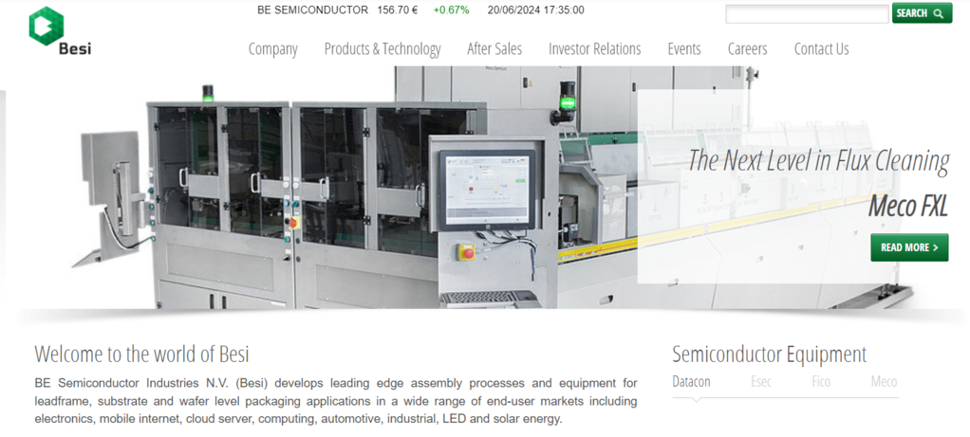Open the Investor Relations menu
The height and width of the screenshot is (437, 970).
pyautogui.click(x=594, y=49)
